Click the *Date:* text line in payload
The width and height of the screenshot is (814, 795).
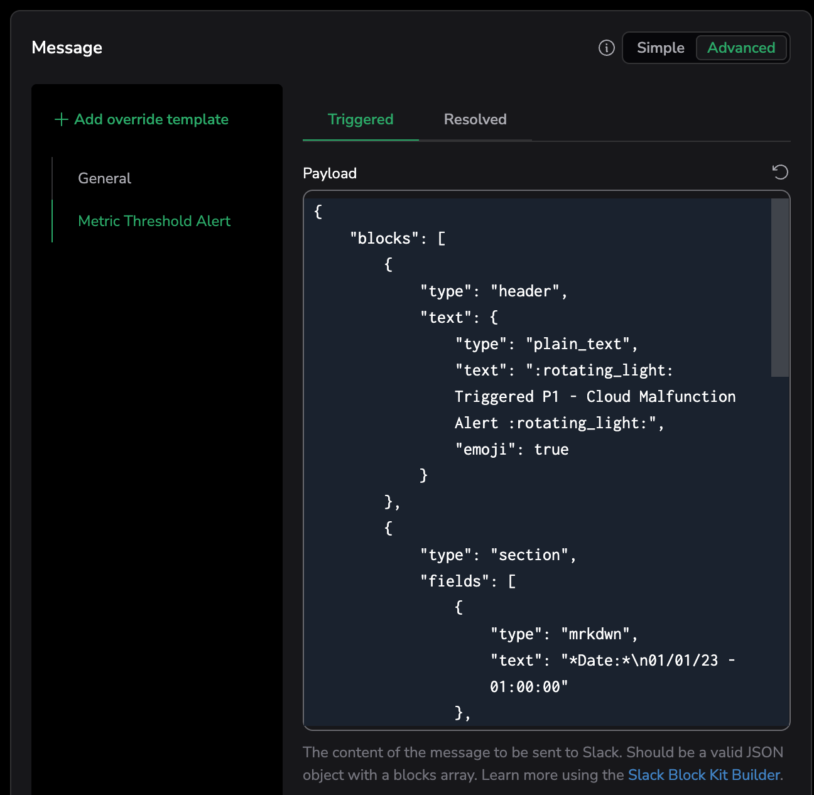click(612, 661)
